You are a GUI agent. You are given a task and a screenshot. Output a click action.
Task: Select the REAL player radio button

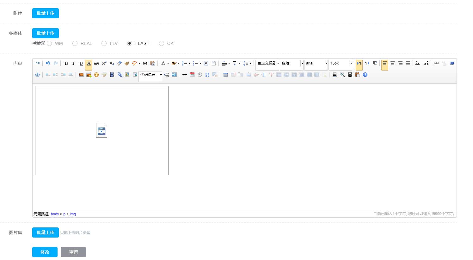pos(75,43)
